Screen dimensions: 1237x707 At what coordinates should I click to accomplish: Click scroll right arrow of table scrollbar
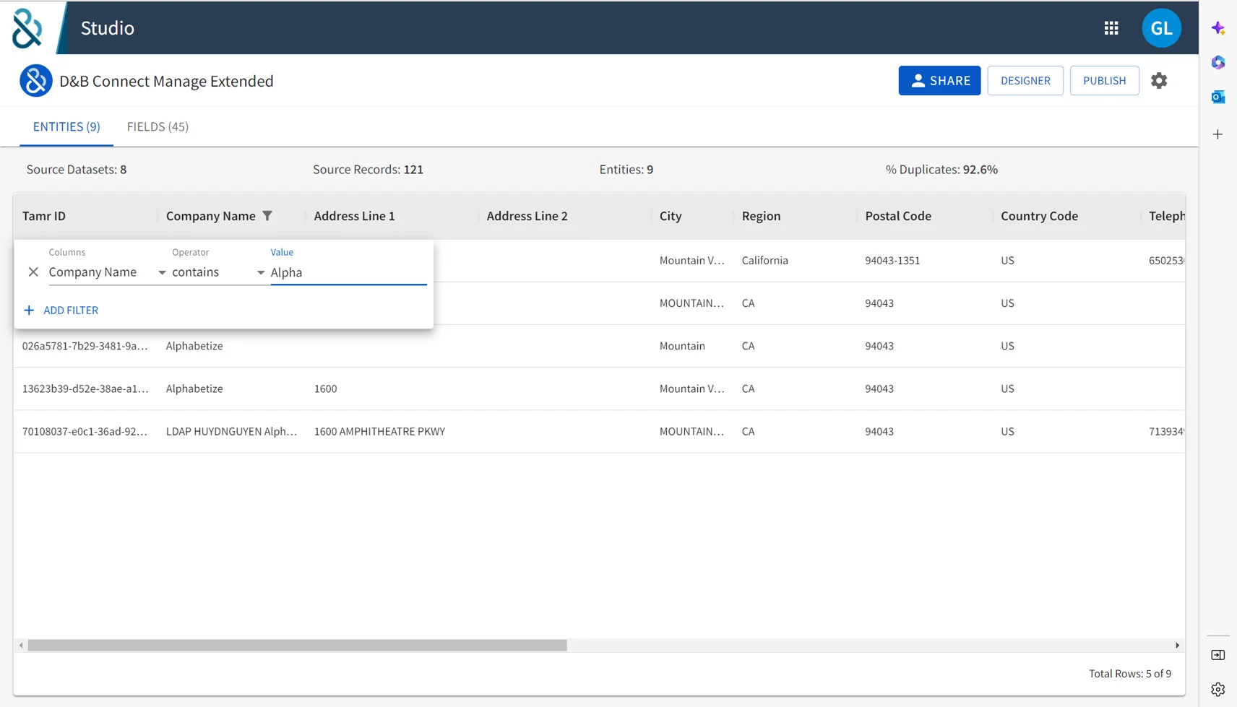tap(1177, 646)
